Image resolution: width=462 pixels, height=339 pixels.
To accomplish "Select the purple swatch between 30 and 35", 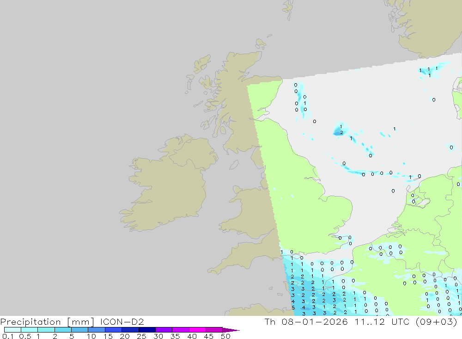I will 164,330.
